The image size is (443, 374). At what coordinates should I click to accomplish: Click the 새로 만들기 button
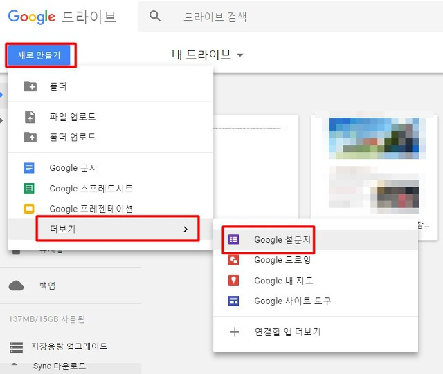pos(39,55)
